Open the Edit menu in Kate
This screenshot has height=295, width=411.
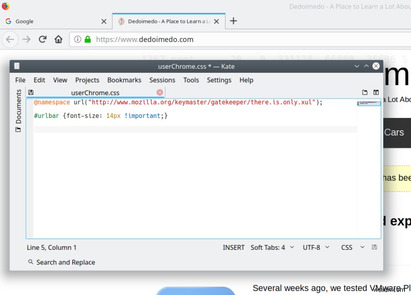[40, 80]
